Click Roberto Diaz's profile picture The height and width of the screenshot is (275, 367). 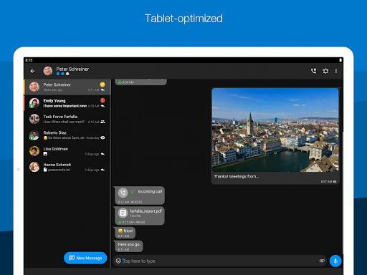pyautogui.click(x=34, y=135)
